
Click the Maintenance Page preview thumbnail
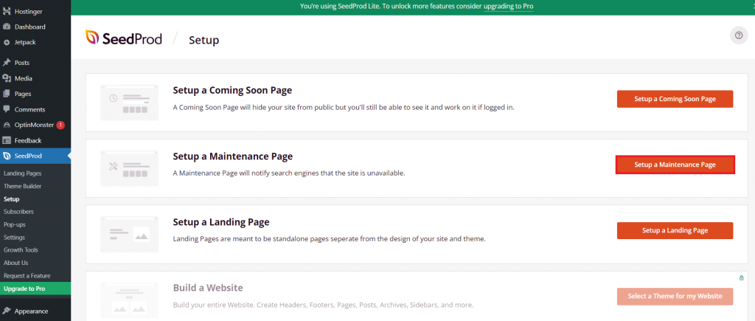(129, 168)
